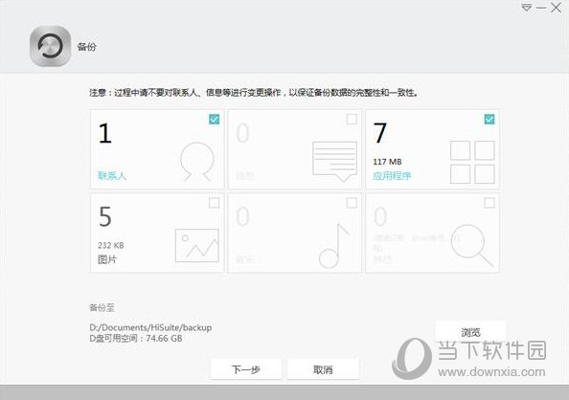Click the pictures landscape image icon

tap(197, 246)
